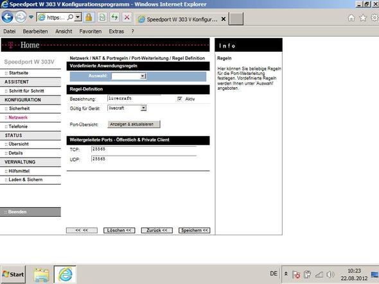
Task: Open a new blank tab
Action: pos(236,19)
